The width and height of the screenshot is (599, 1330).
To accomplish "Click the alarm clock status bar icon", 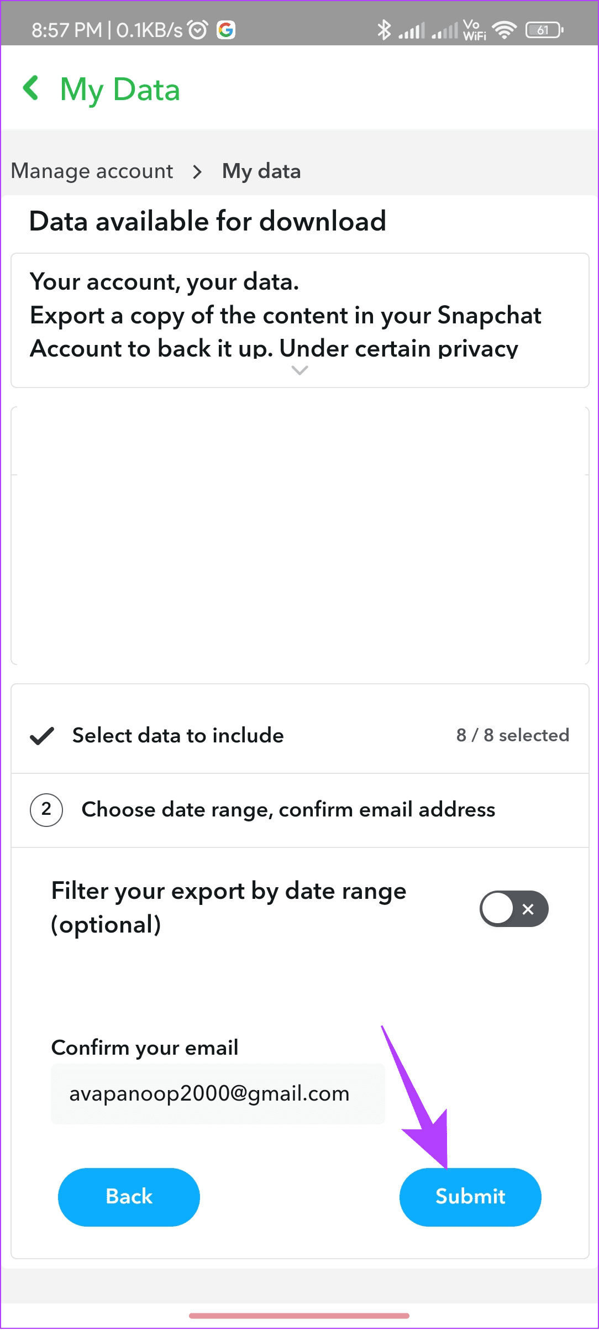I will pyautogui.click(x=197, y=29).
